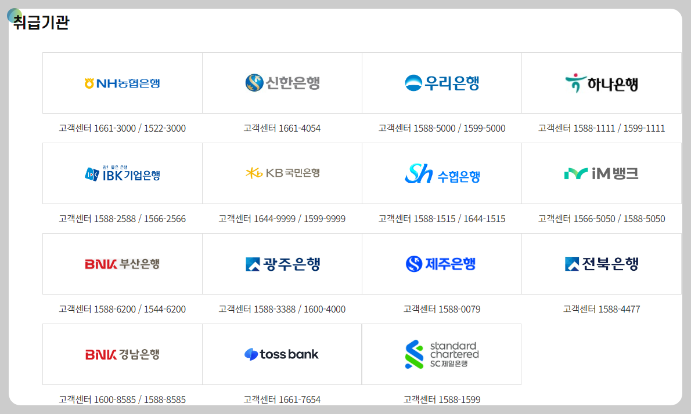Click 고객센터 1588-3388 / 1600-4000 text
691x414 pixels.
pos(282,309)
